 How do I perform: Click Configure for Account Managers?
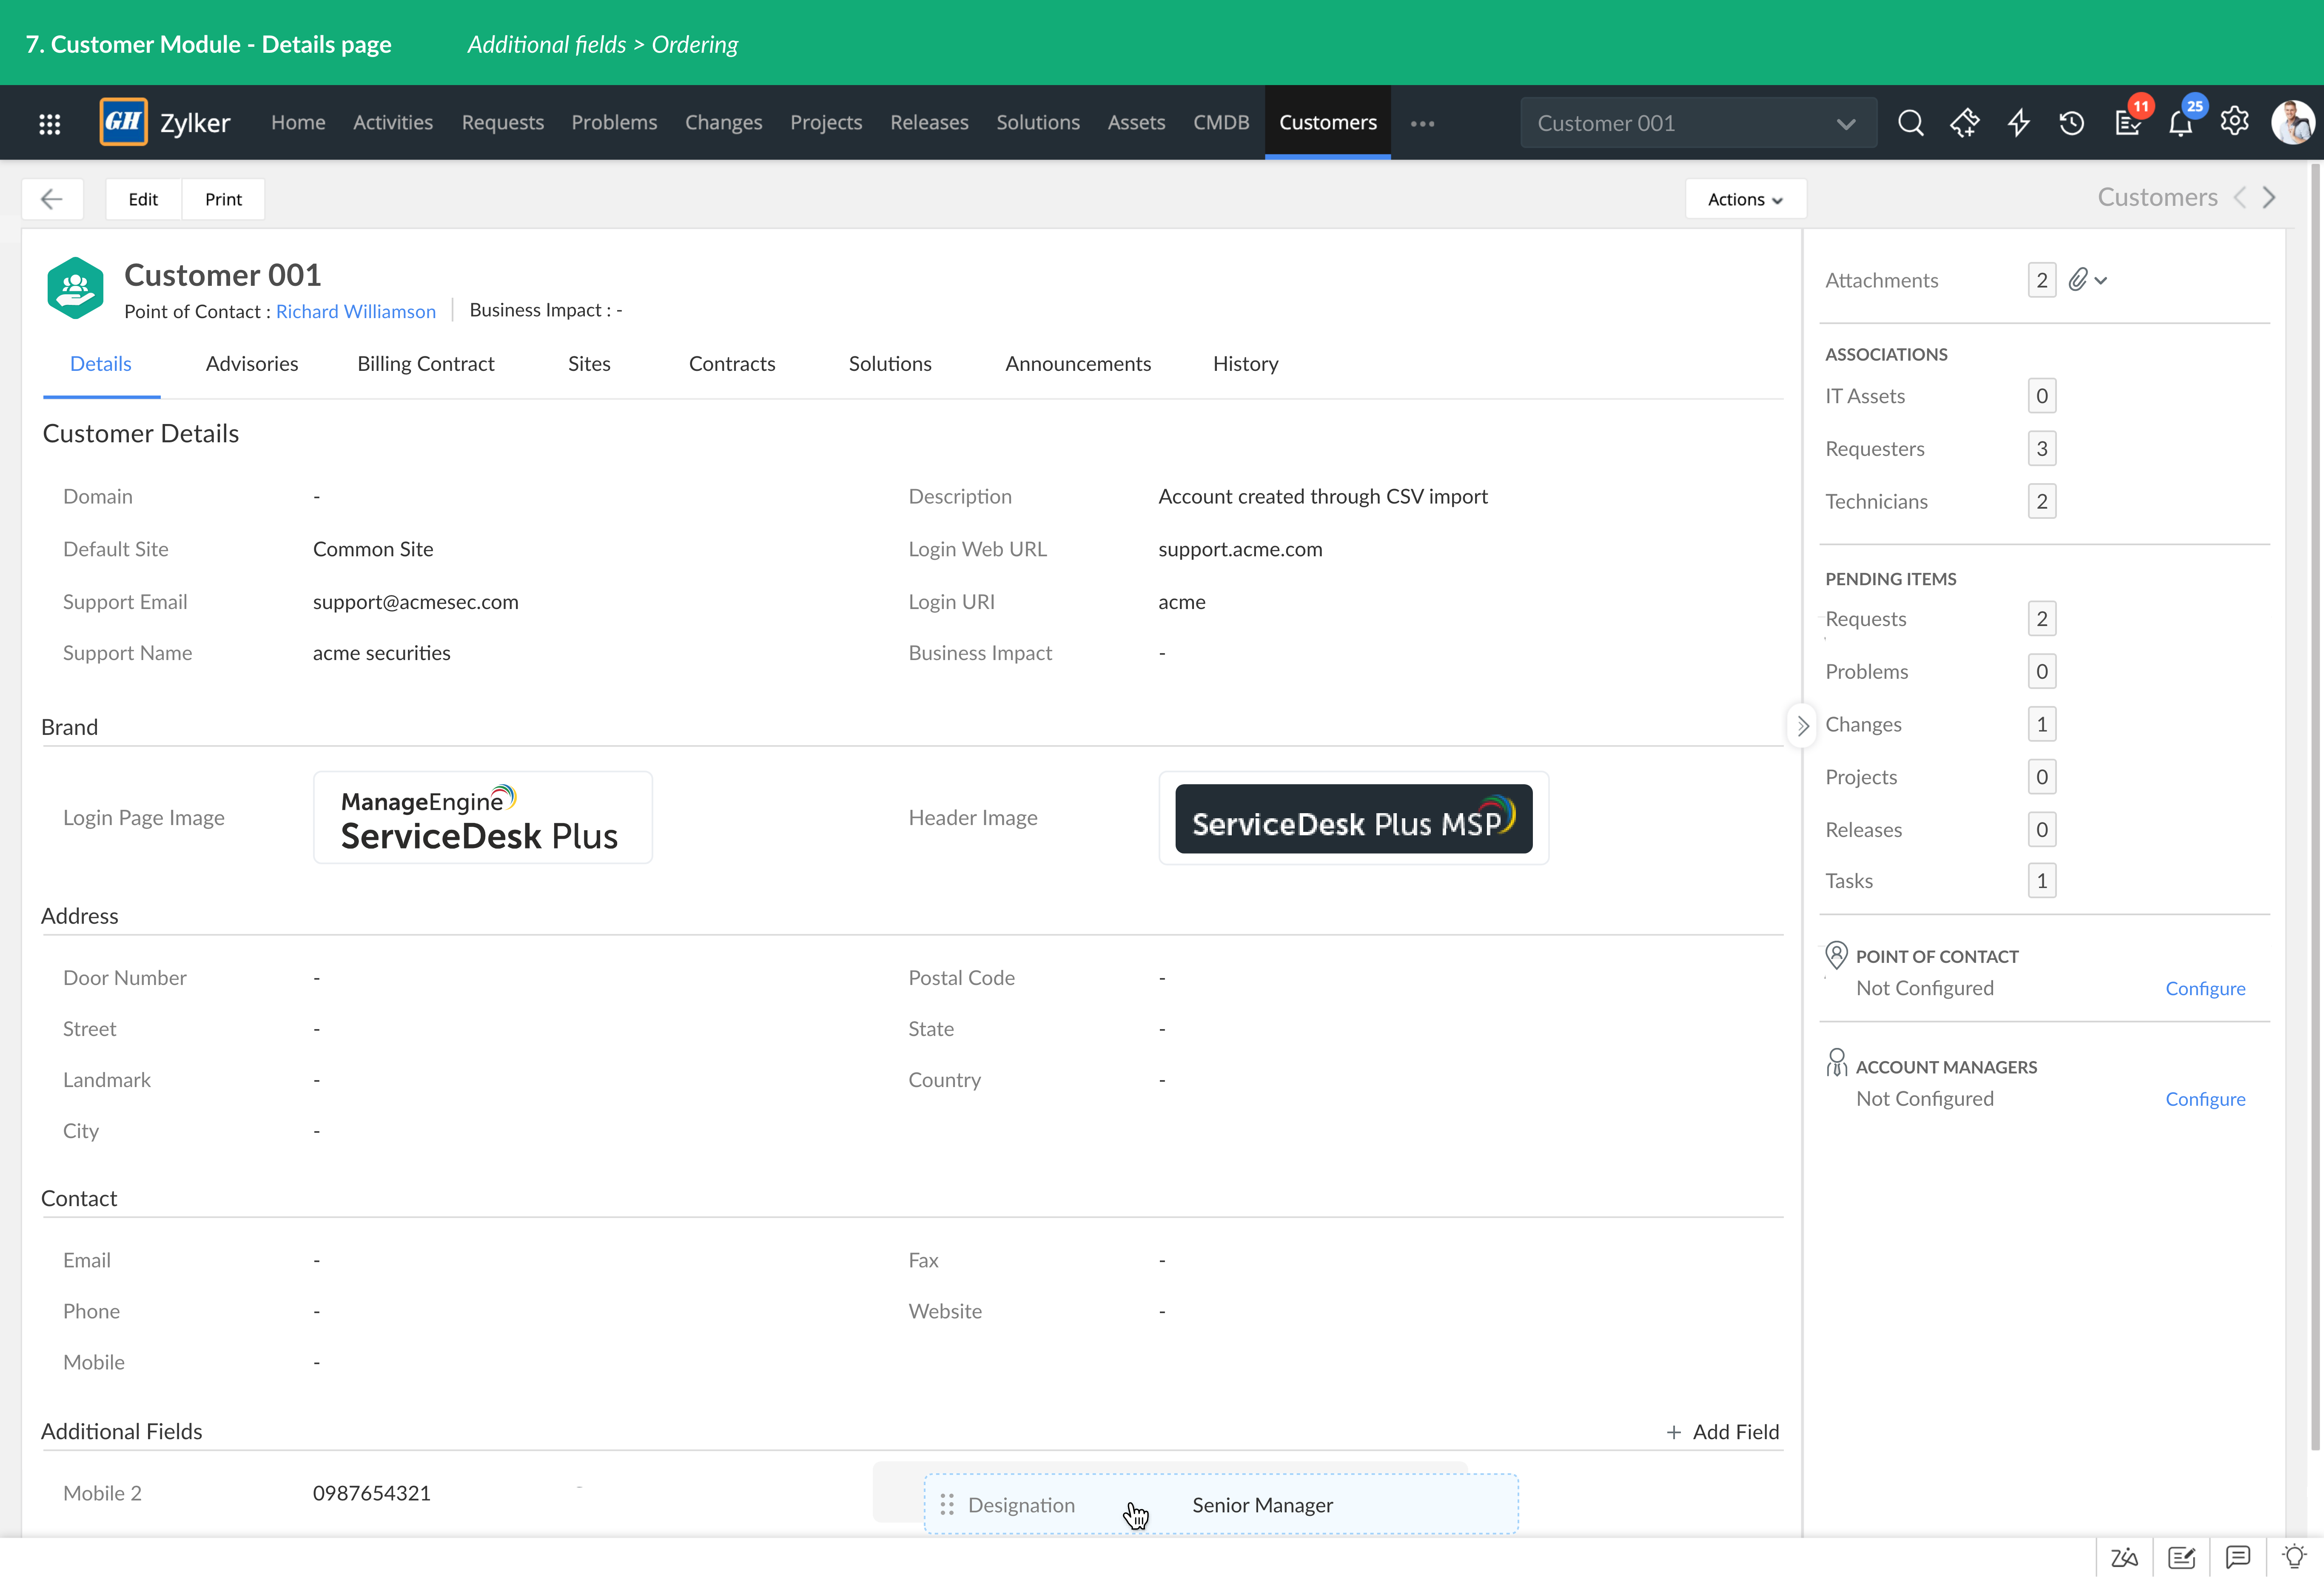point(2205,1099)
